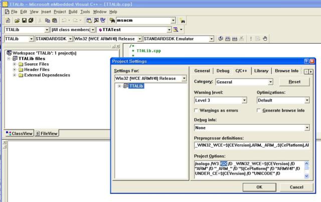Viewport: 321px width, 202px height.
Task: Toggle the Workspace window icon
Action: click(89, 20)
